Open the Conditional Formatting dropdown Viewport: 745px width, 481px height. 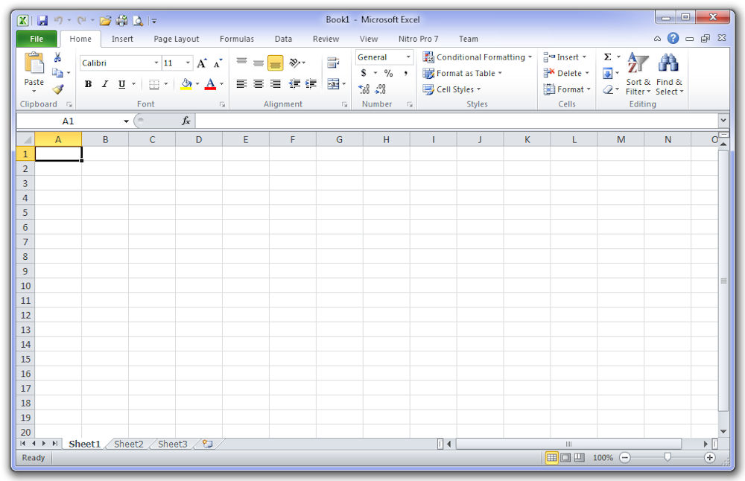478,57
